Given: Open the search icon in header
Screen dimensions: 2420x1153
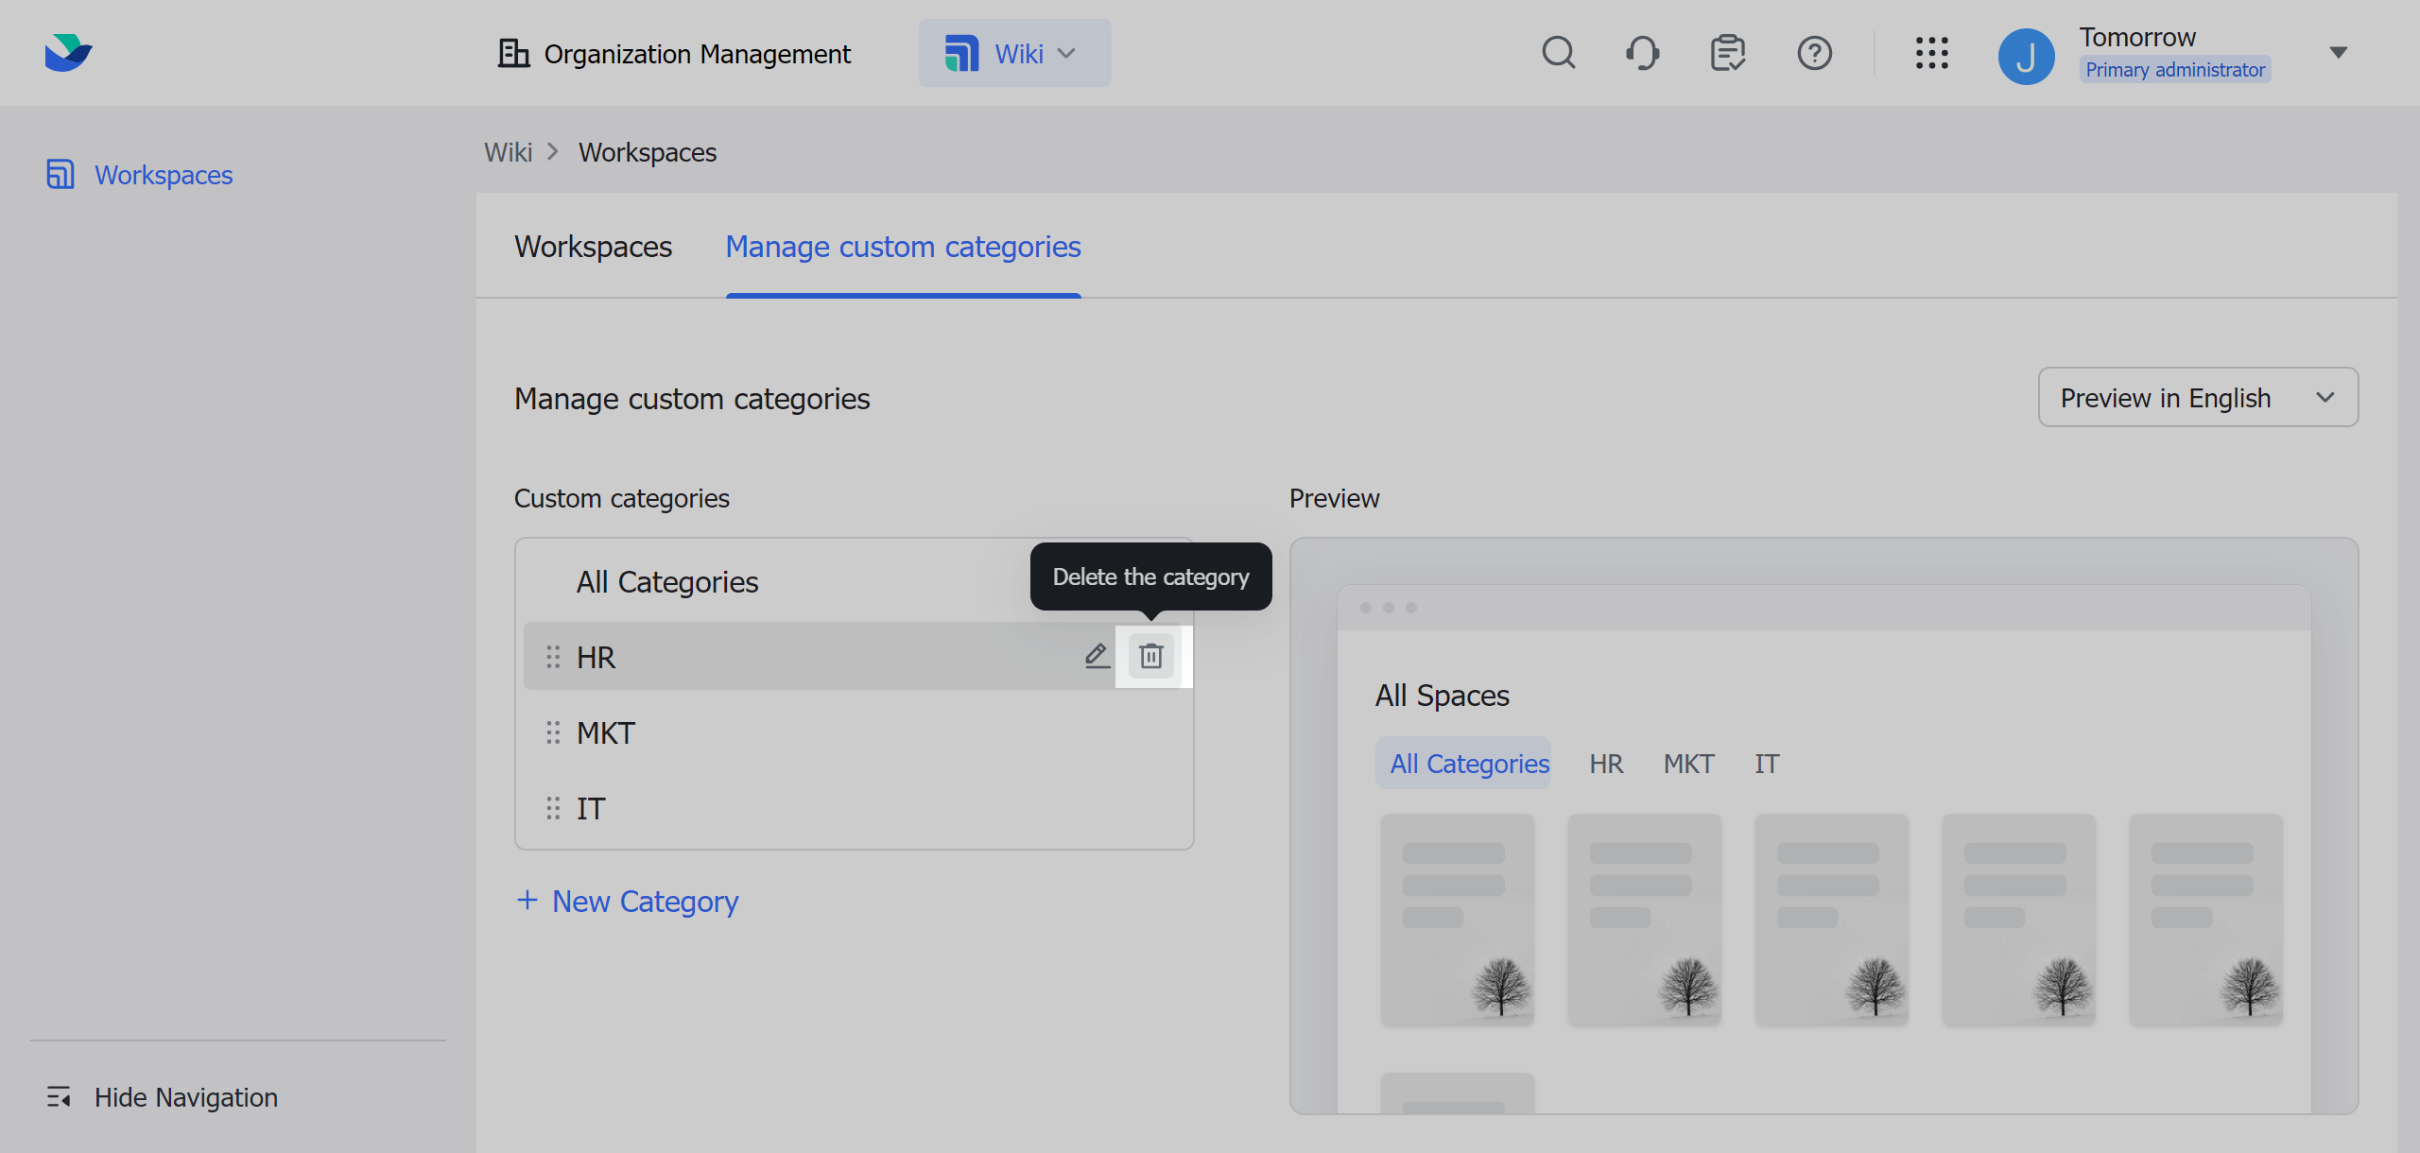Looking at the screenshot, I should [x=1559, y=53].
